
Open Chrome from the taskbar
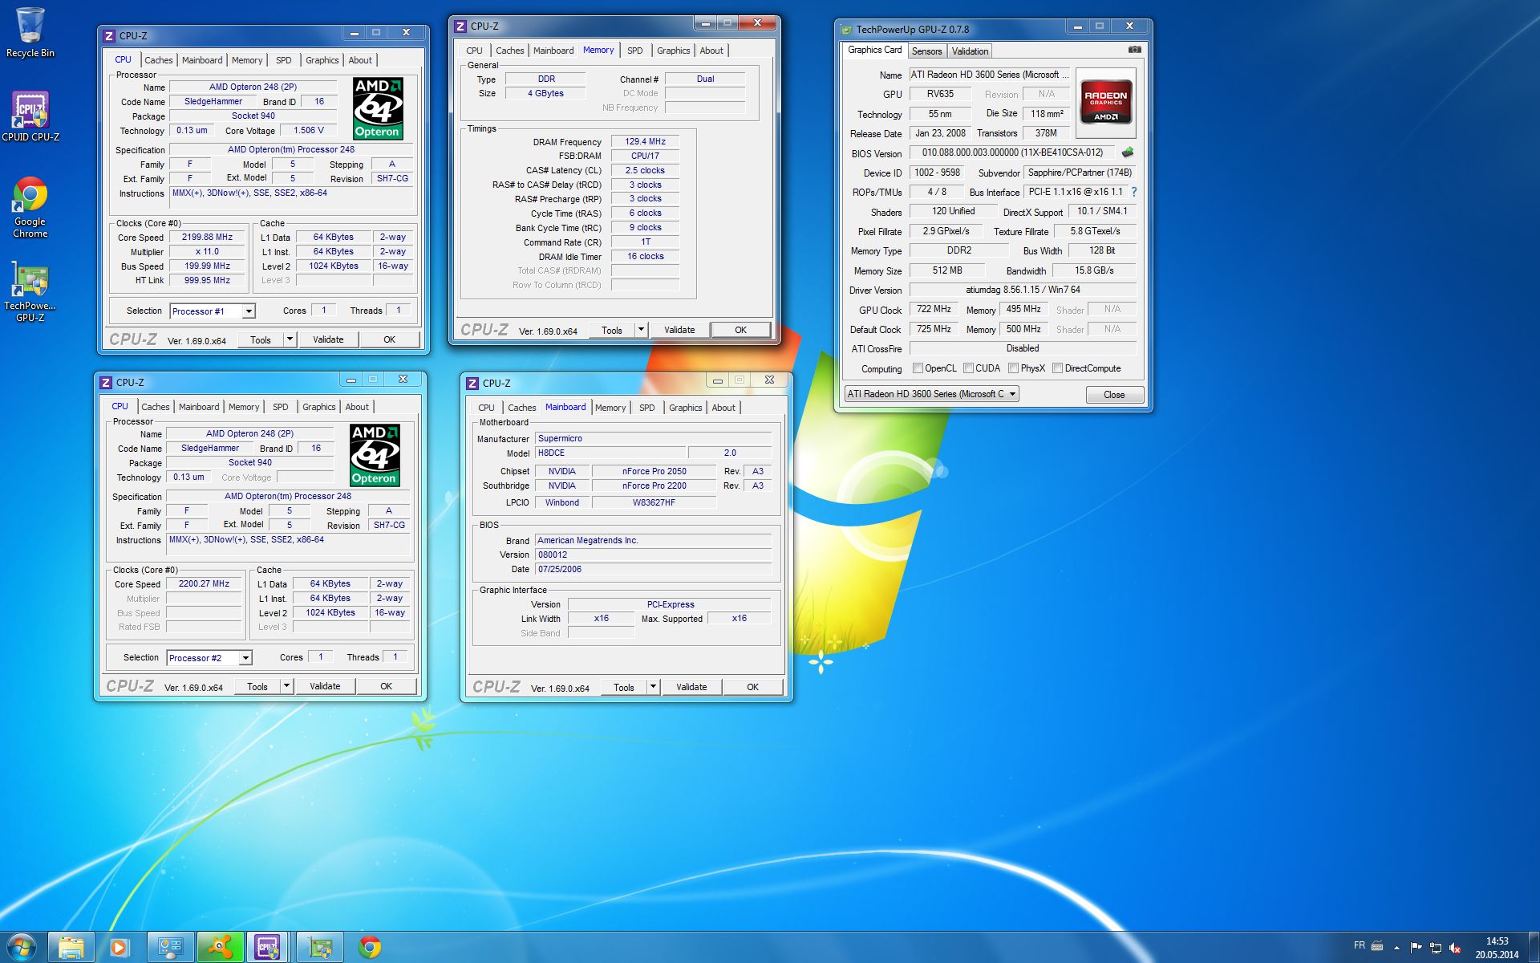(370, 948)
